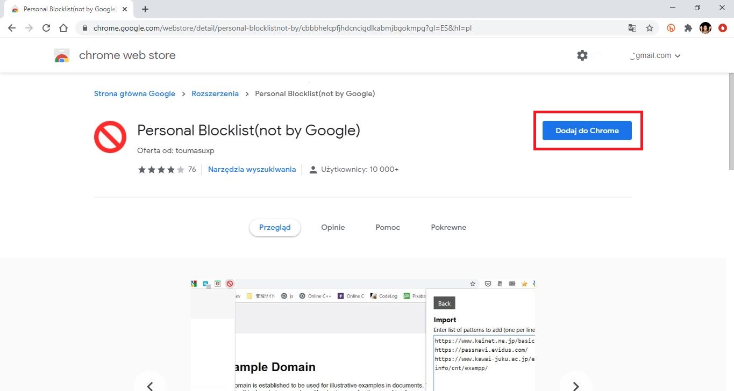
Task: Open the Extensions puzzle icon
Action: 688,28
